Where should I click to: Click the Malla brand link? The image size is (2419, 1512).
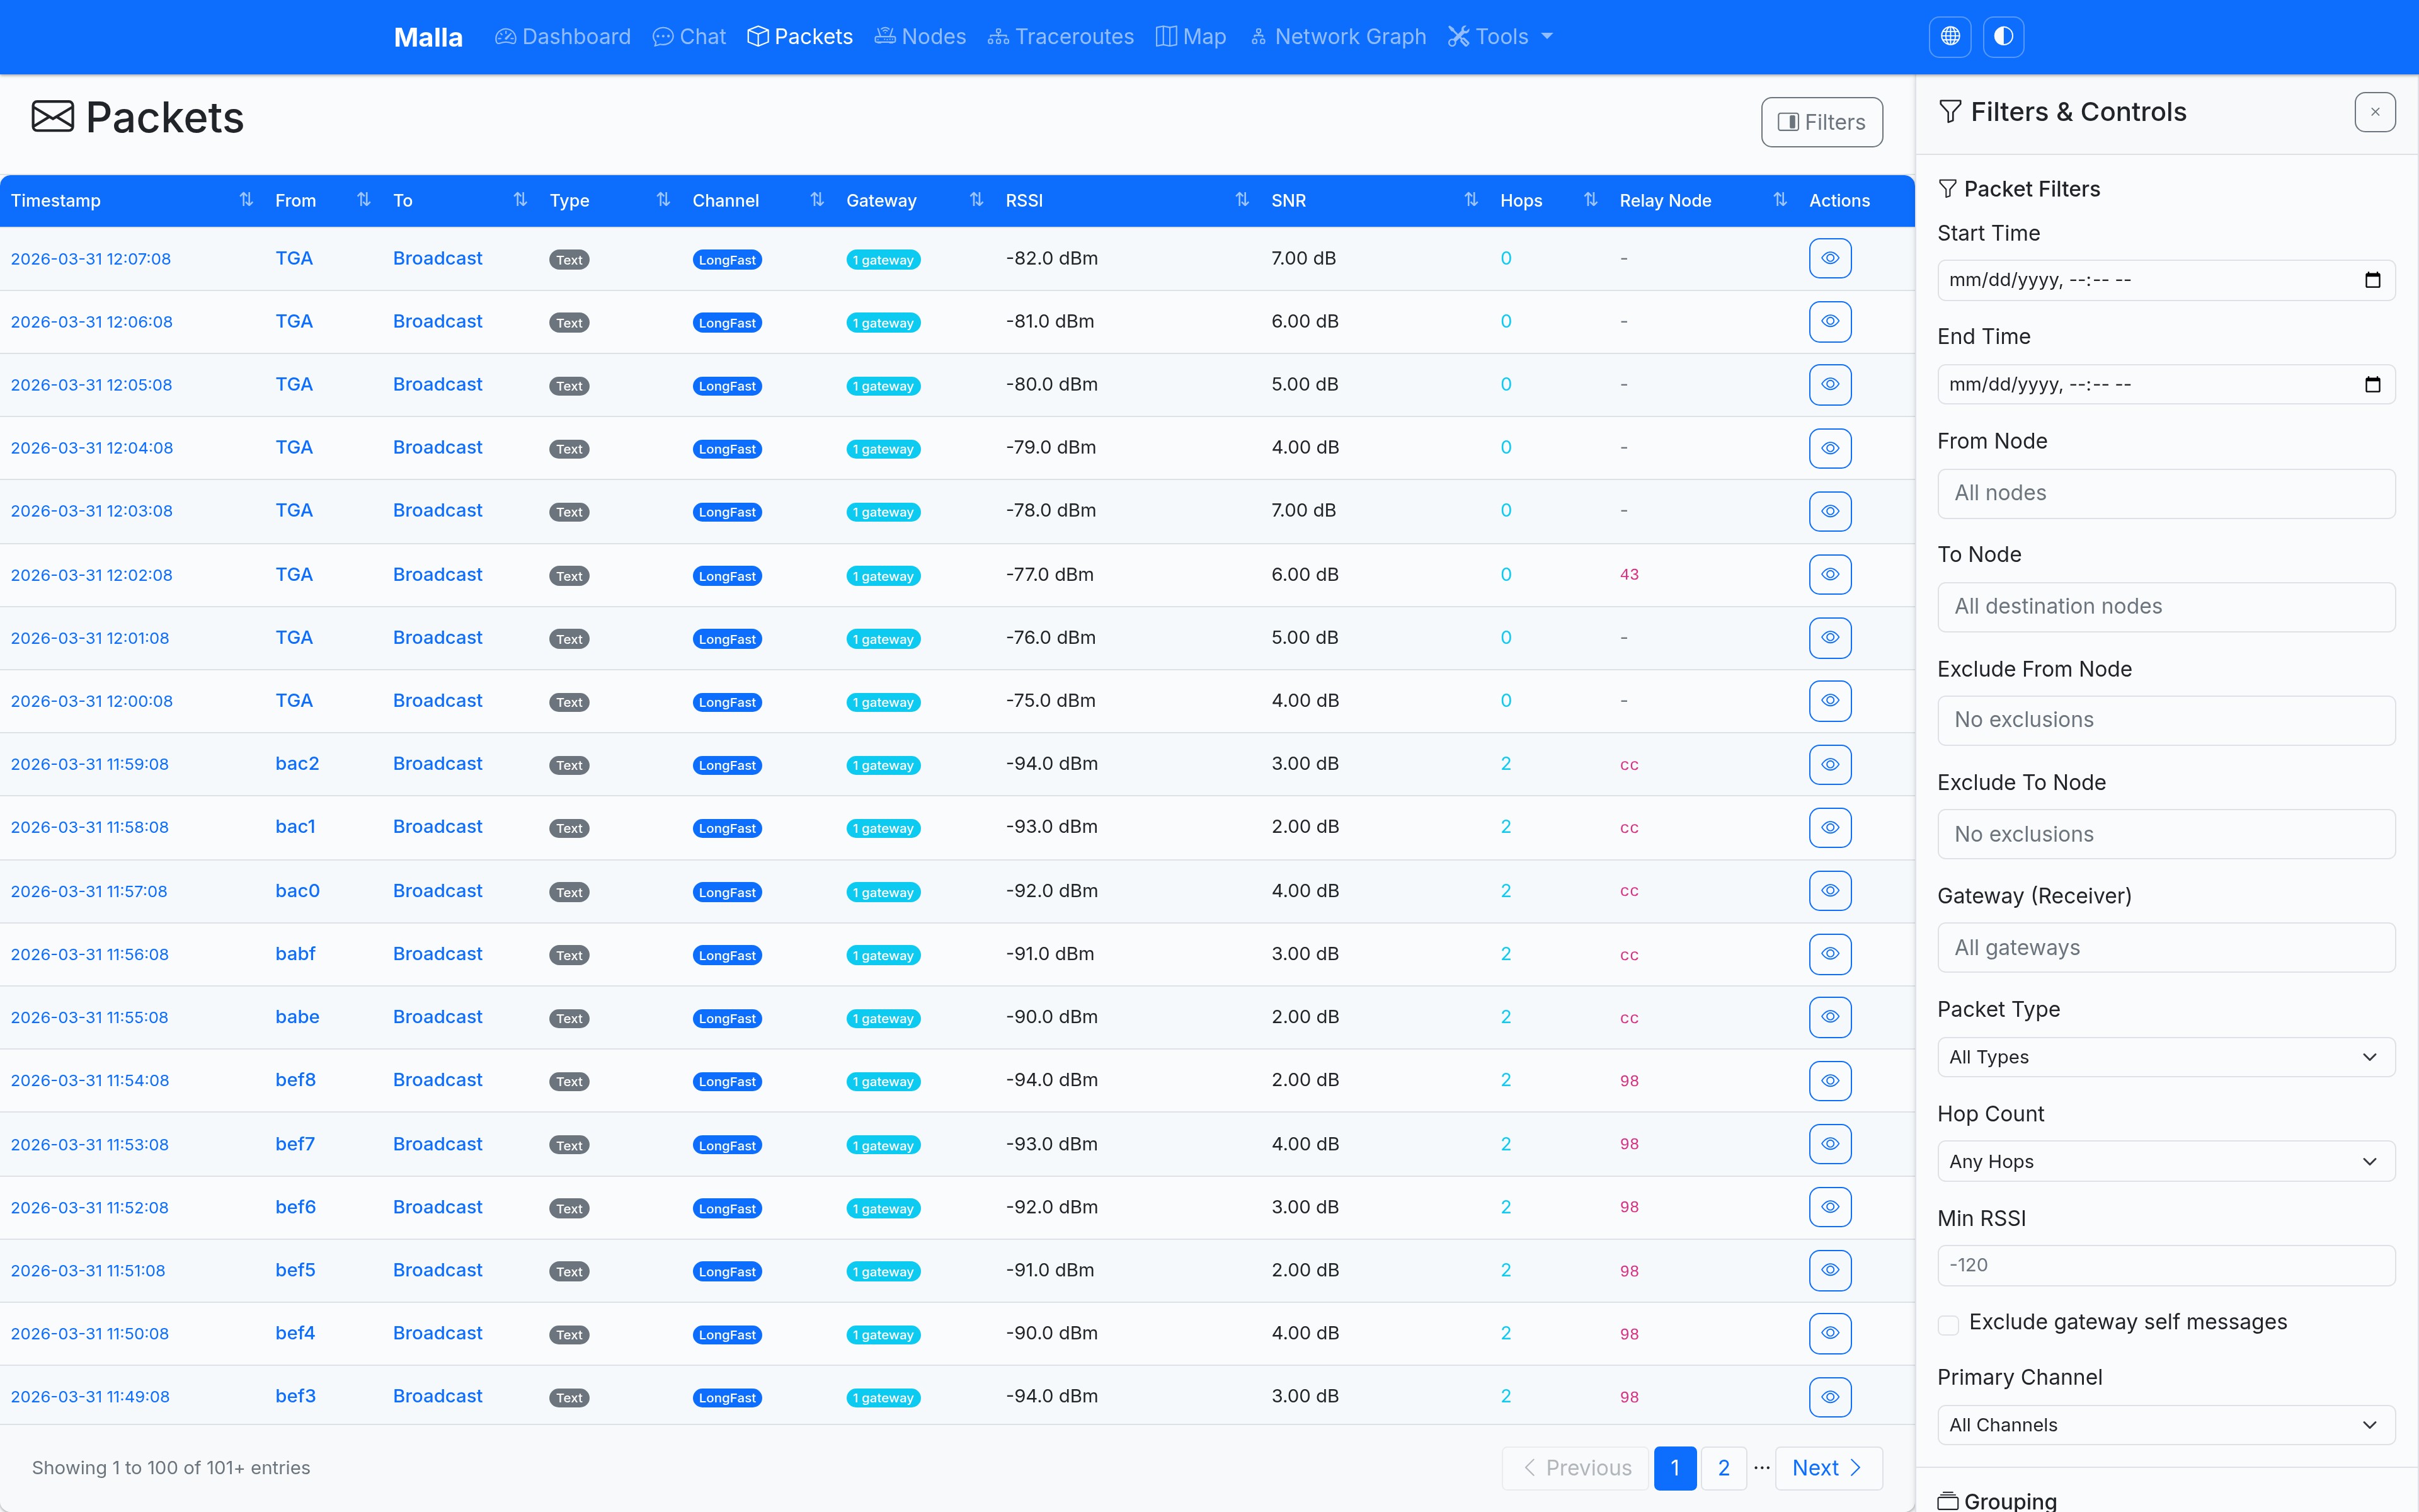coord(428,37)
